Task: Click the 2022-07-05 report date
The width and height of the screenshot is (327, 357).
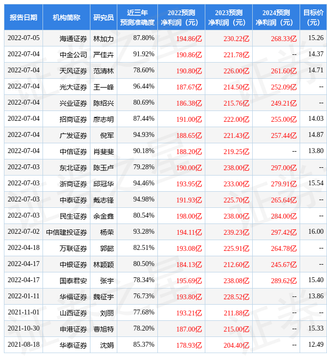Action: point(23,38)
